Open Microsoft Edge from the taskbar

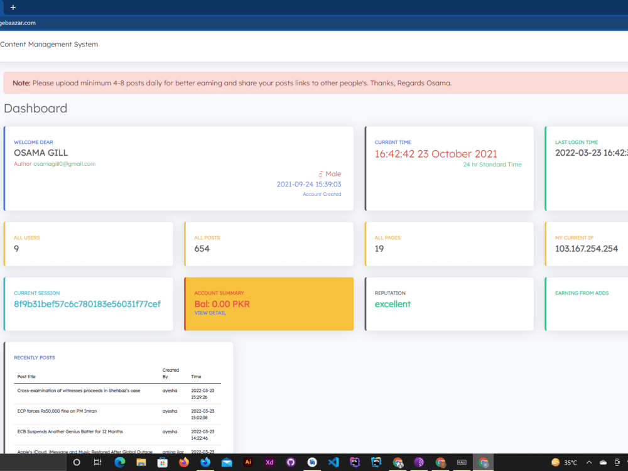pyautogui.click(x=119, y=462)
